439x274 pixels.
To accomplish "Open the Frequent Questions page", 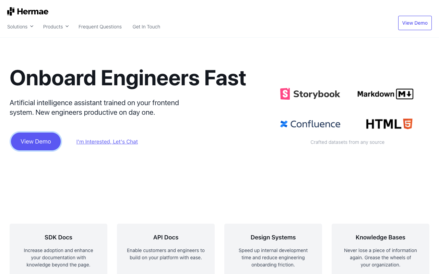I will click(100, 27).
